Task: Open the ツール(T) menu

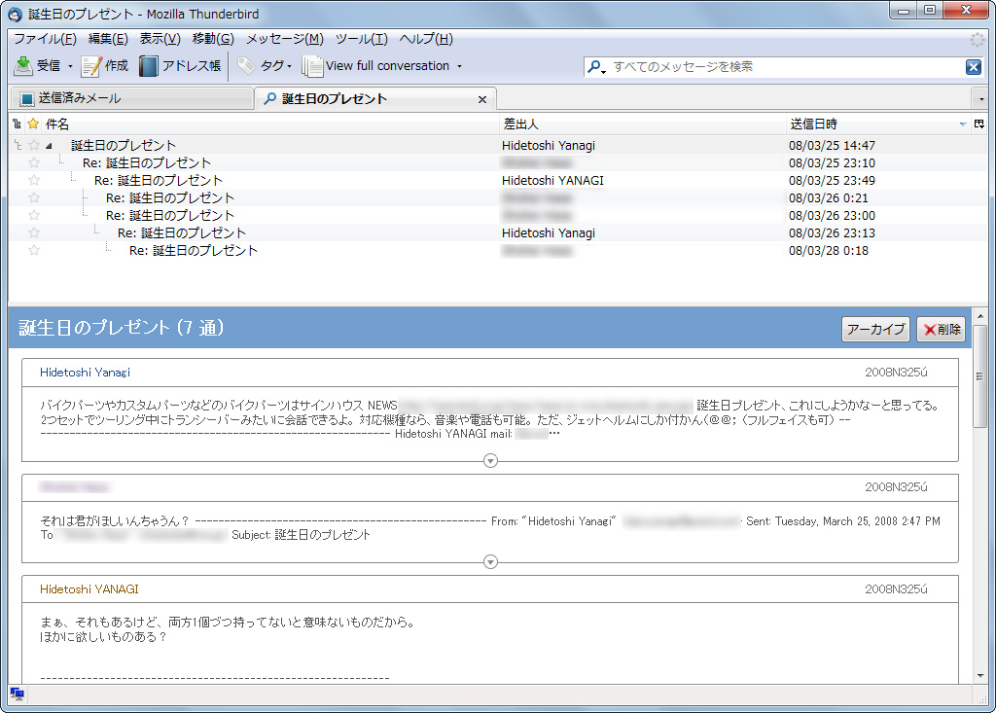Action: tap(360, 39)
